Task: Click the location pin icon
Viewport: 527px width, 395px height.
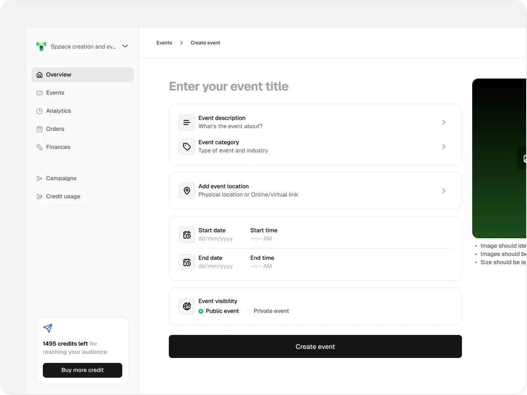Action: tap(187, 191)
